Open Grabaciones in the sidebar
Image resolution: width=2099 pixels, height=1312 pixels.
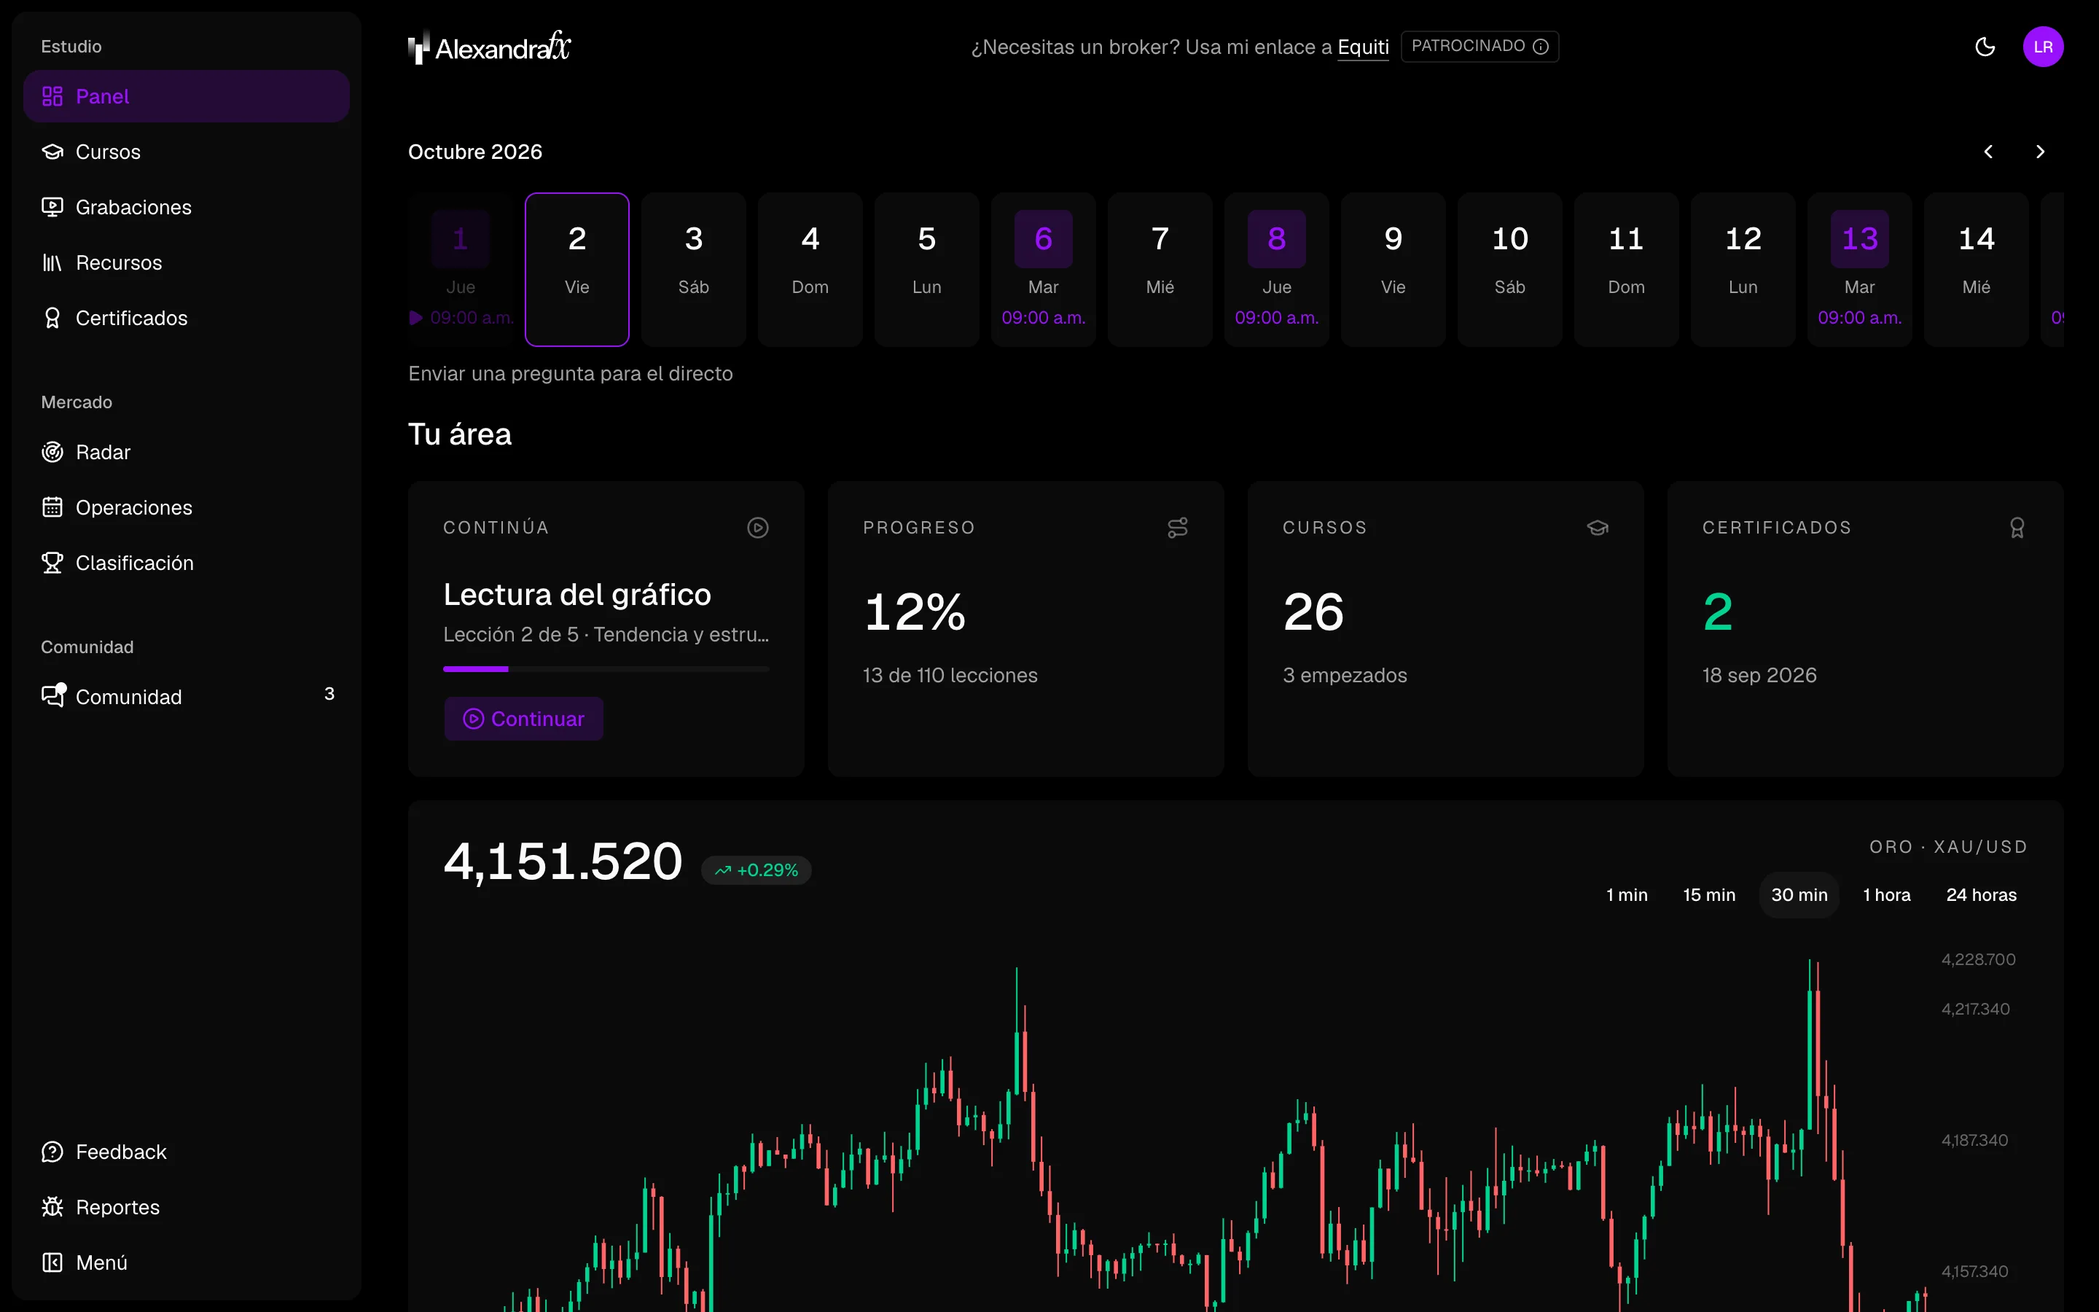pos(187,208)
